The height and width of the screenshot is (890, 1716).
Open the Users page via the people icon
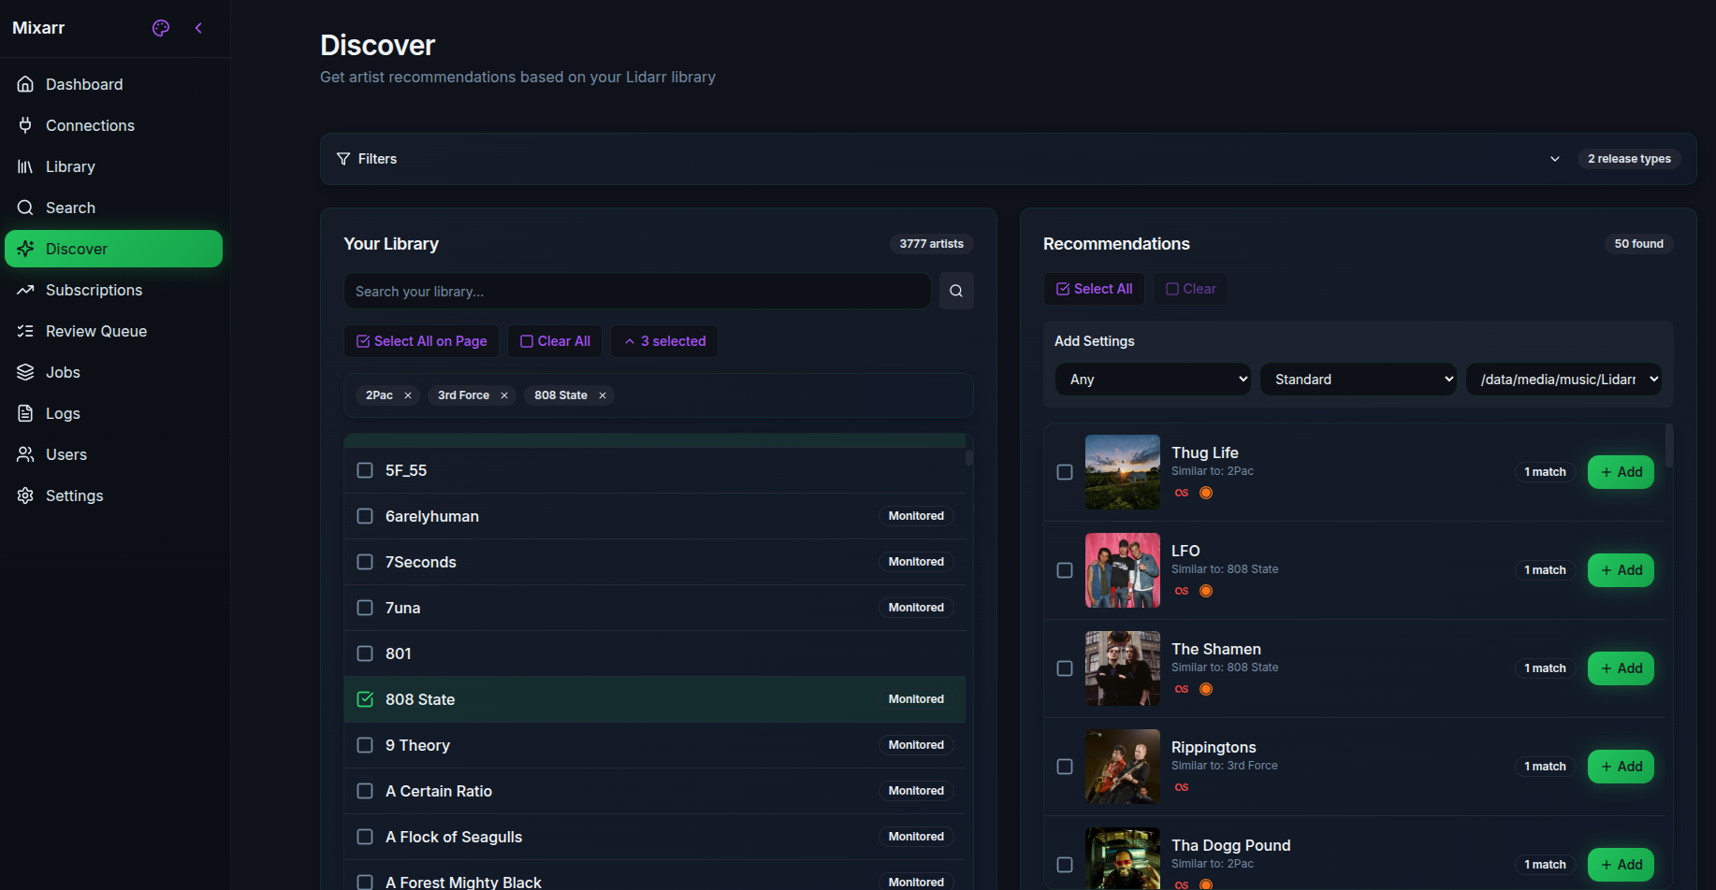(x=25, y=454)
